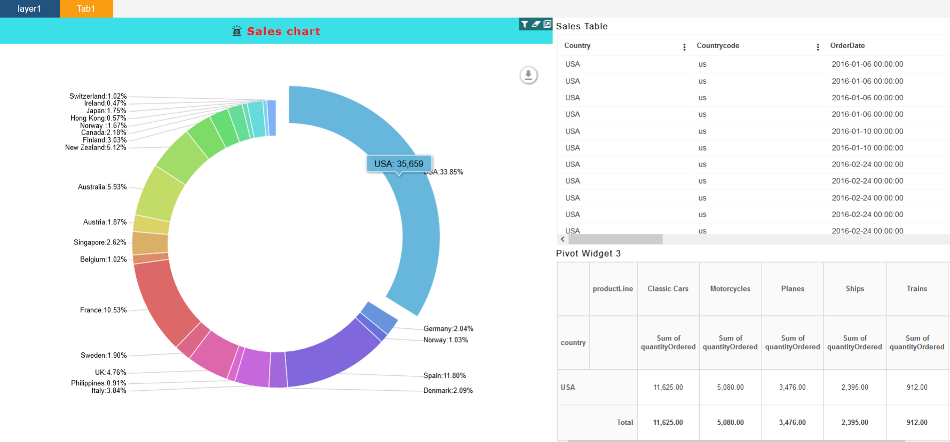Screen dimensions: 950x442
Task: Click the Sales Table left scroll arrow
Action: (563, 239)
